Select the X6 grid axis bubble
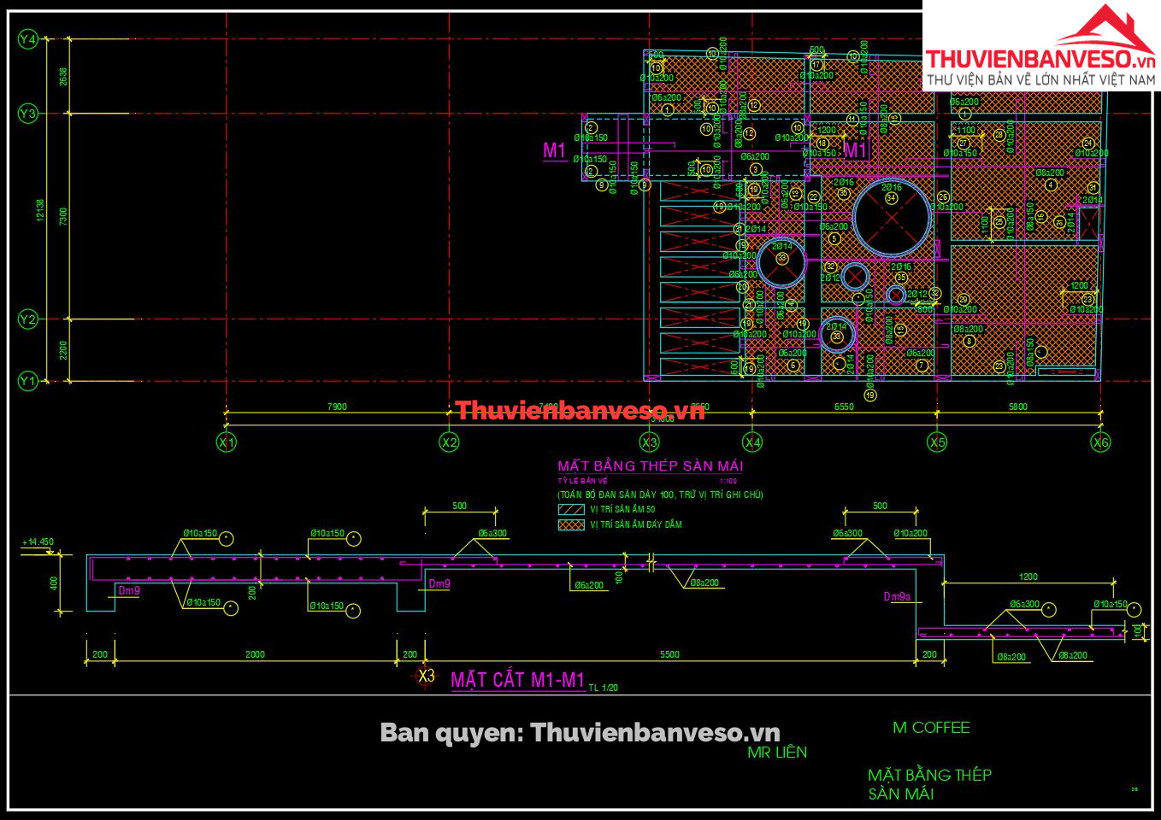The height and width of the screenshot is (820, 1161). coord(1100,442)
